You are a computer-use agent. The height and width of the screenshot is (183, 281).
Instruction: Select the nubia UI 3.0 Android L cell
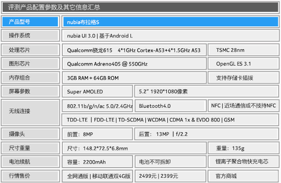coord(170,36)
